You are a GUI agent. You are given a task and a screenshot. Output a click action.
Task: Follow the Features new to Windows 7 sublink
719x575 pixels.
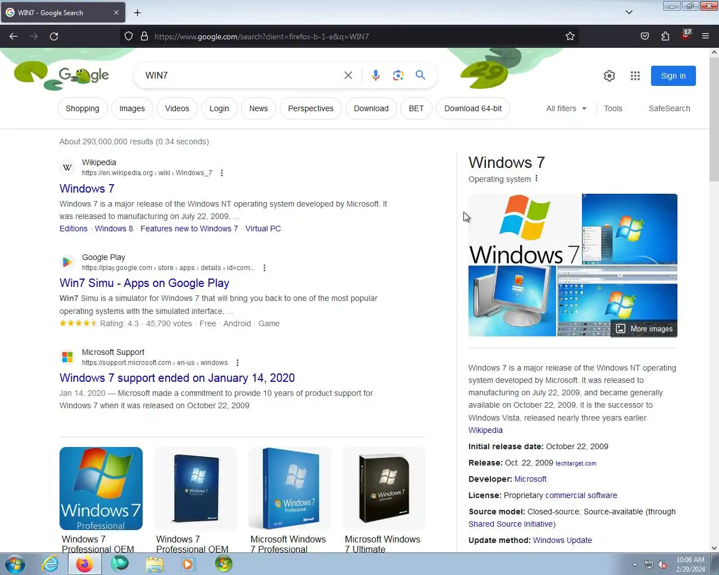[x=189, y=229]
